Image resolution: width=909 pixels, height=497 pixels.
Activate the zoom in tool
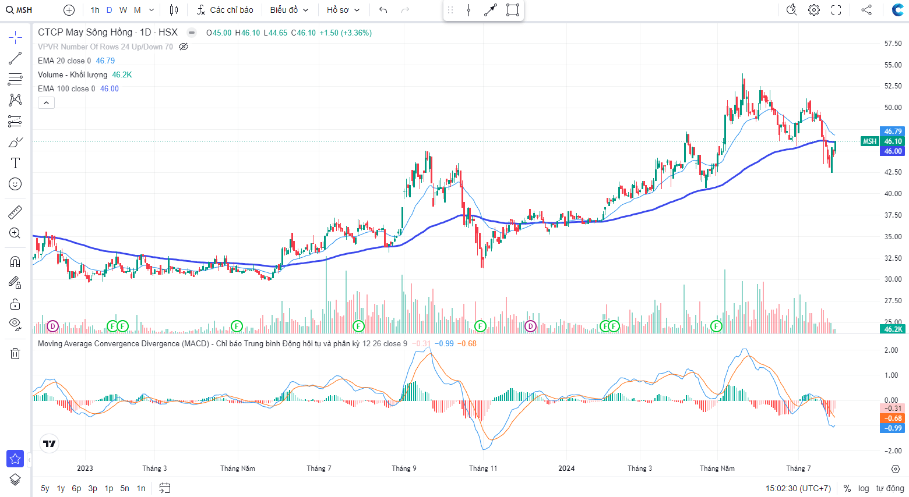pos(15,233)
